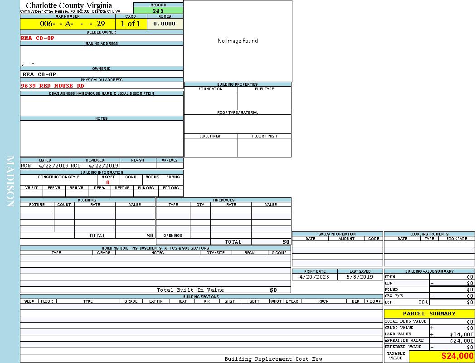Screen dimensions: 476x363
Task: Click the 9639 RED HOUSE RD address
Action: click(x=53, y=86)
